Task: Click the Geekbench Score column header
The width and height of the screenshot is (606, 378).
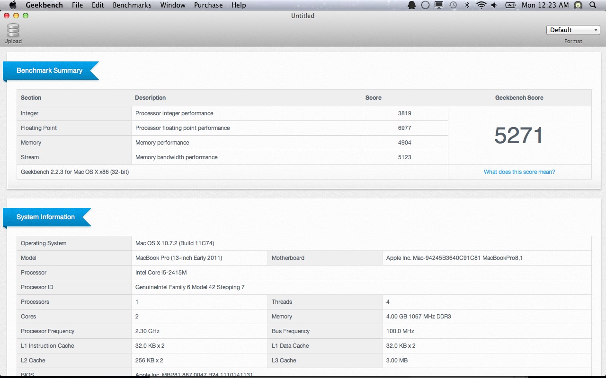Action: point(519,98)
